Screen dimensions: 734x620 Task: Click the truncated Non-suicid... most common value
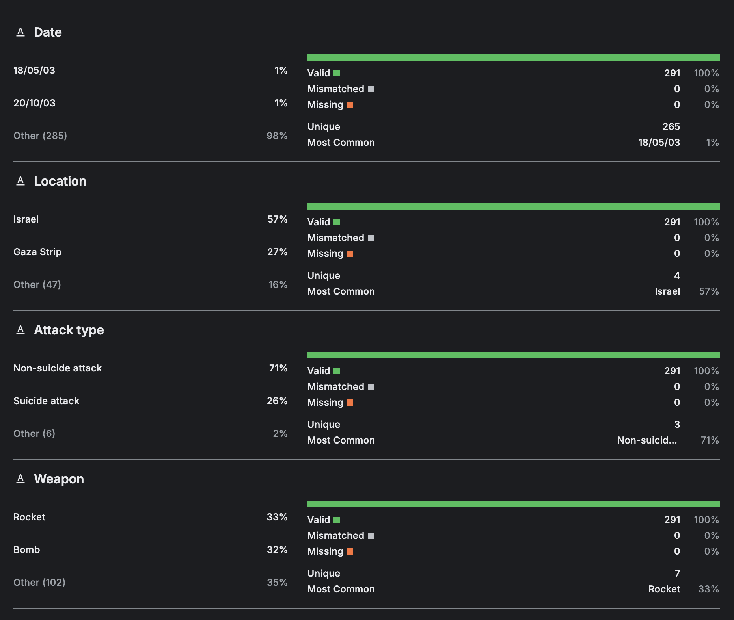tap(647, 440)
